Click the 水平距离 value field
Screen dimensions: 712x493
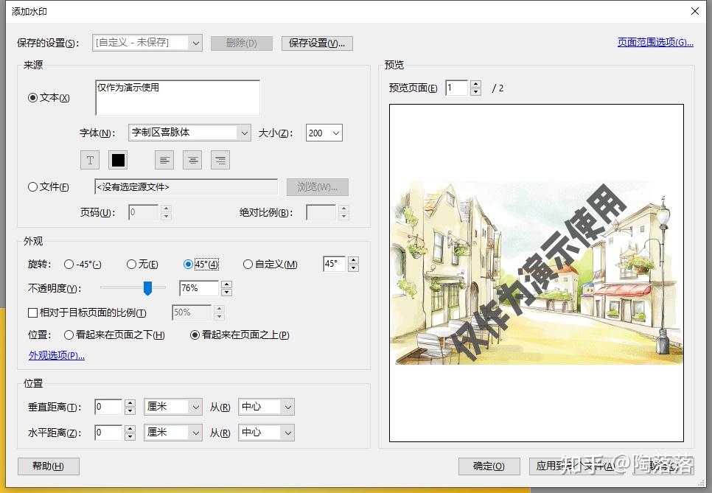[108, 433]
